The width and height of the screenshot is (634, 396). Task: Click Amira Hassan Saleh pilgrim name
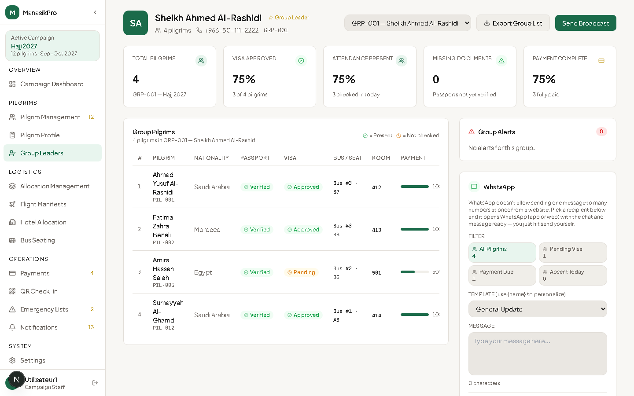(x=163, y=269)
